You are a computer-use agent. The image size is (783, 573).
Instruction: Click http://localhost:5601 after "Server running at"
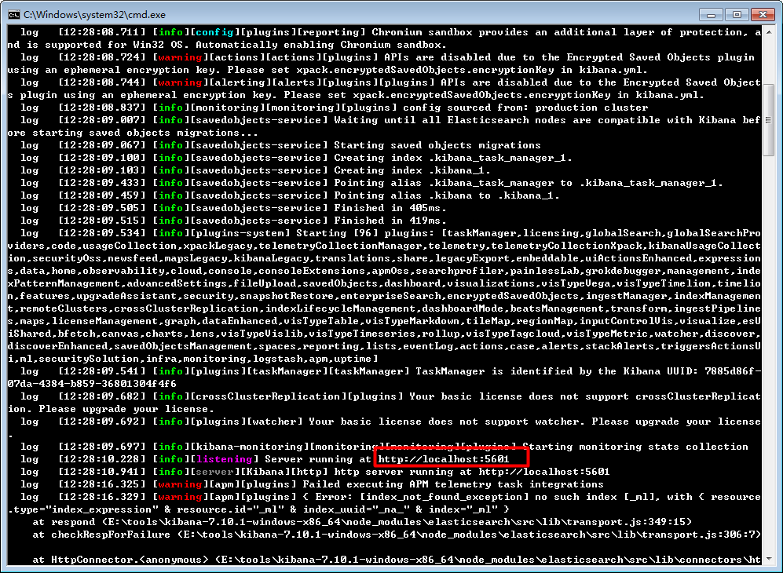pos(444,459)
